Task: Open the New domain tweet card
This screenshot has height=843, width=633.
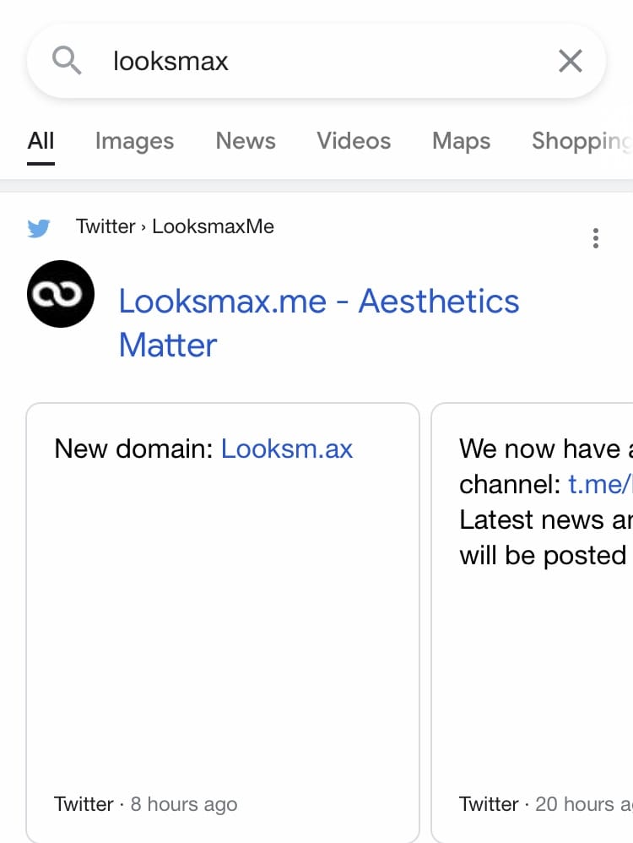Action: point(223,622)
